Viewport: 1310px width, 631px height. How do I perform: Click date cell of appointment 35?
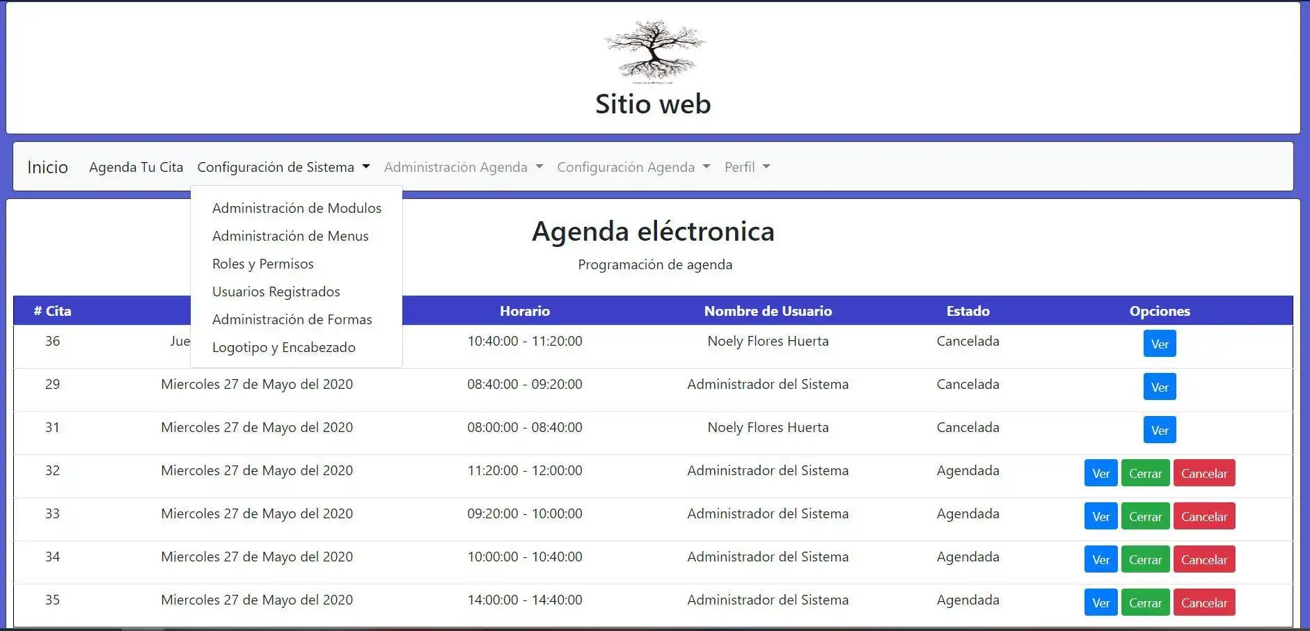[x=257, y=600]
